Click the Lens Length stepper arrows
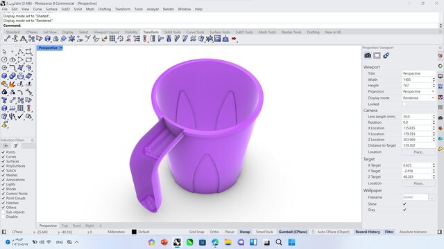Screen dimensions: 444x249 pyautogui.click(x=434, y=116)
